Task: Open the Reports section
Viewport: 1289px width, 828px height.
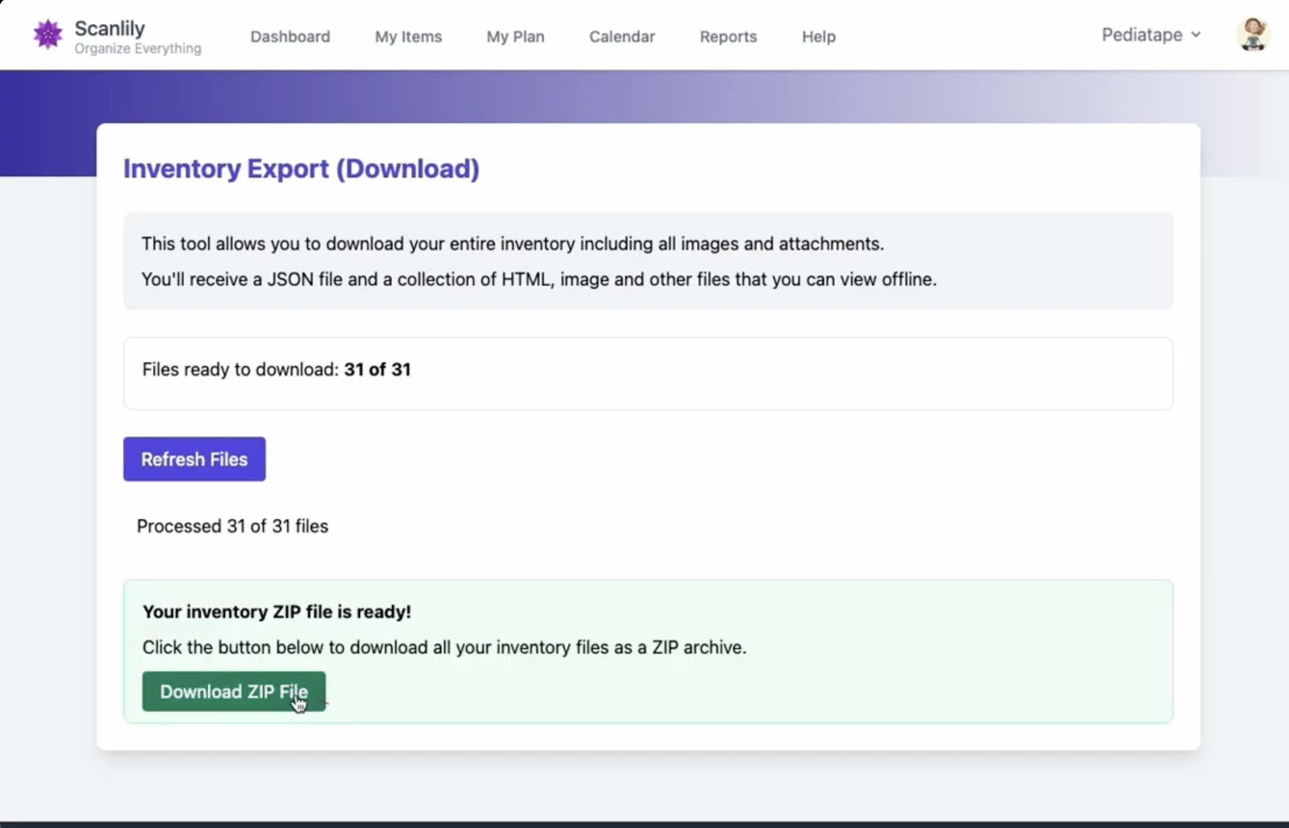Action: 728,37
